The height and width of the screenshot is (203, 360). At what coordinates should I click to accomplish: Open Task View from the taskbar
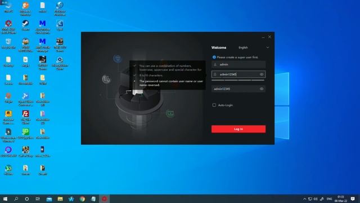pyautogui.click(x=38, y=199)
